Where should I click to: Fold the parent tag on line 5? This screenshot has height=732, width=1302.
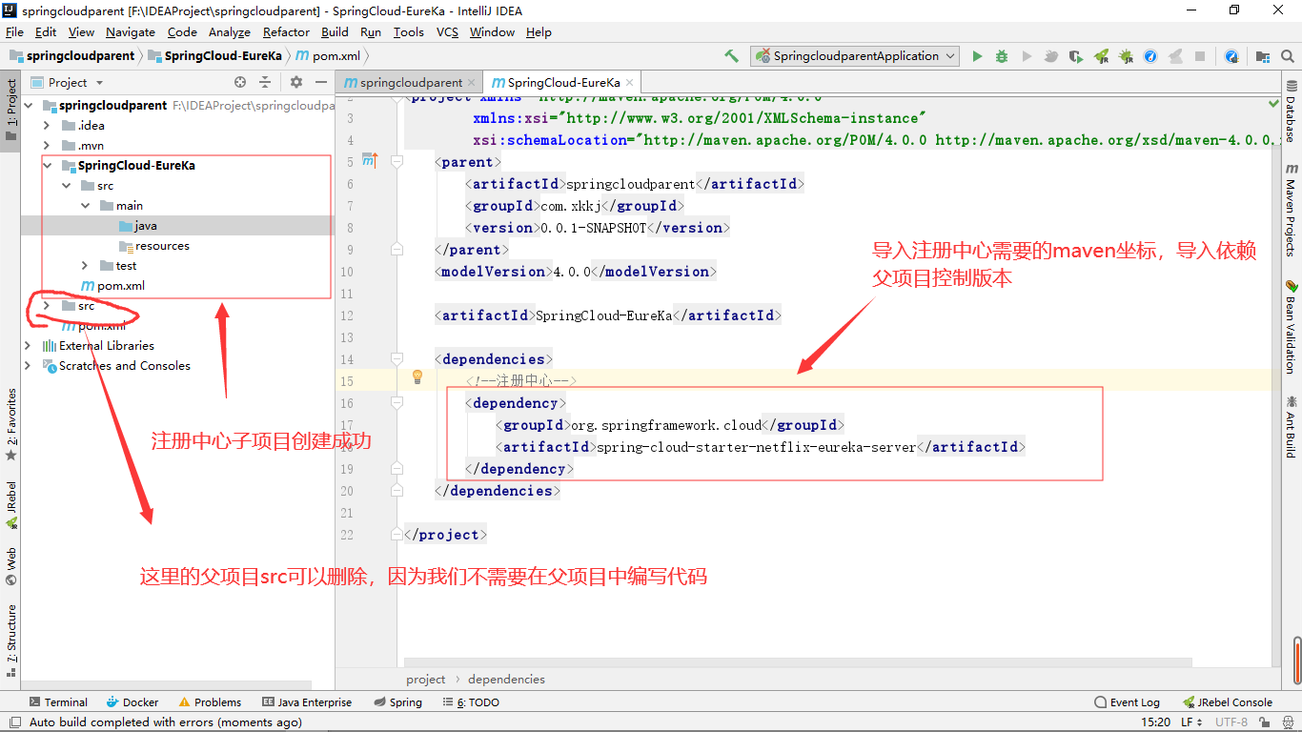pos(397,162)
